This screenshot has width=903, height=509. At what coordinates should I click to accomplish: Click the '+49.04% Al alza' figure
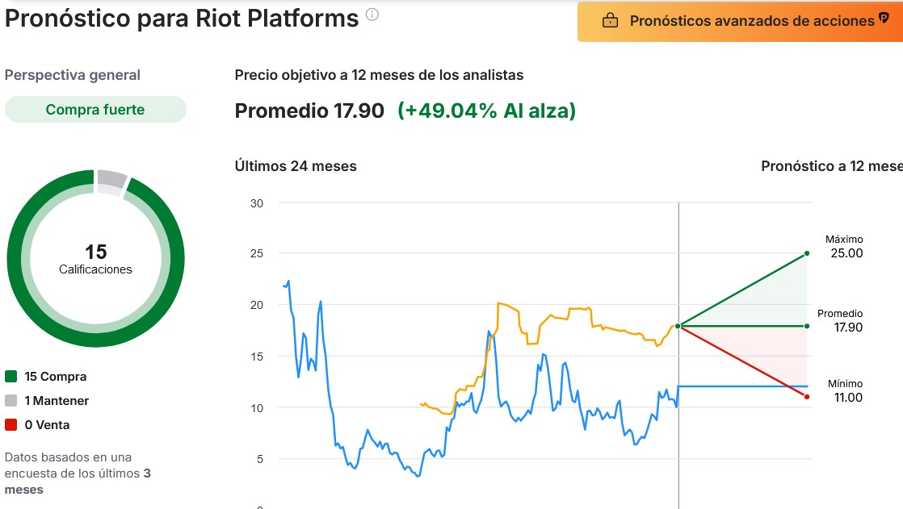point(486,111)
